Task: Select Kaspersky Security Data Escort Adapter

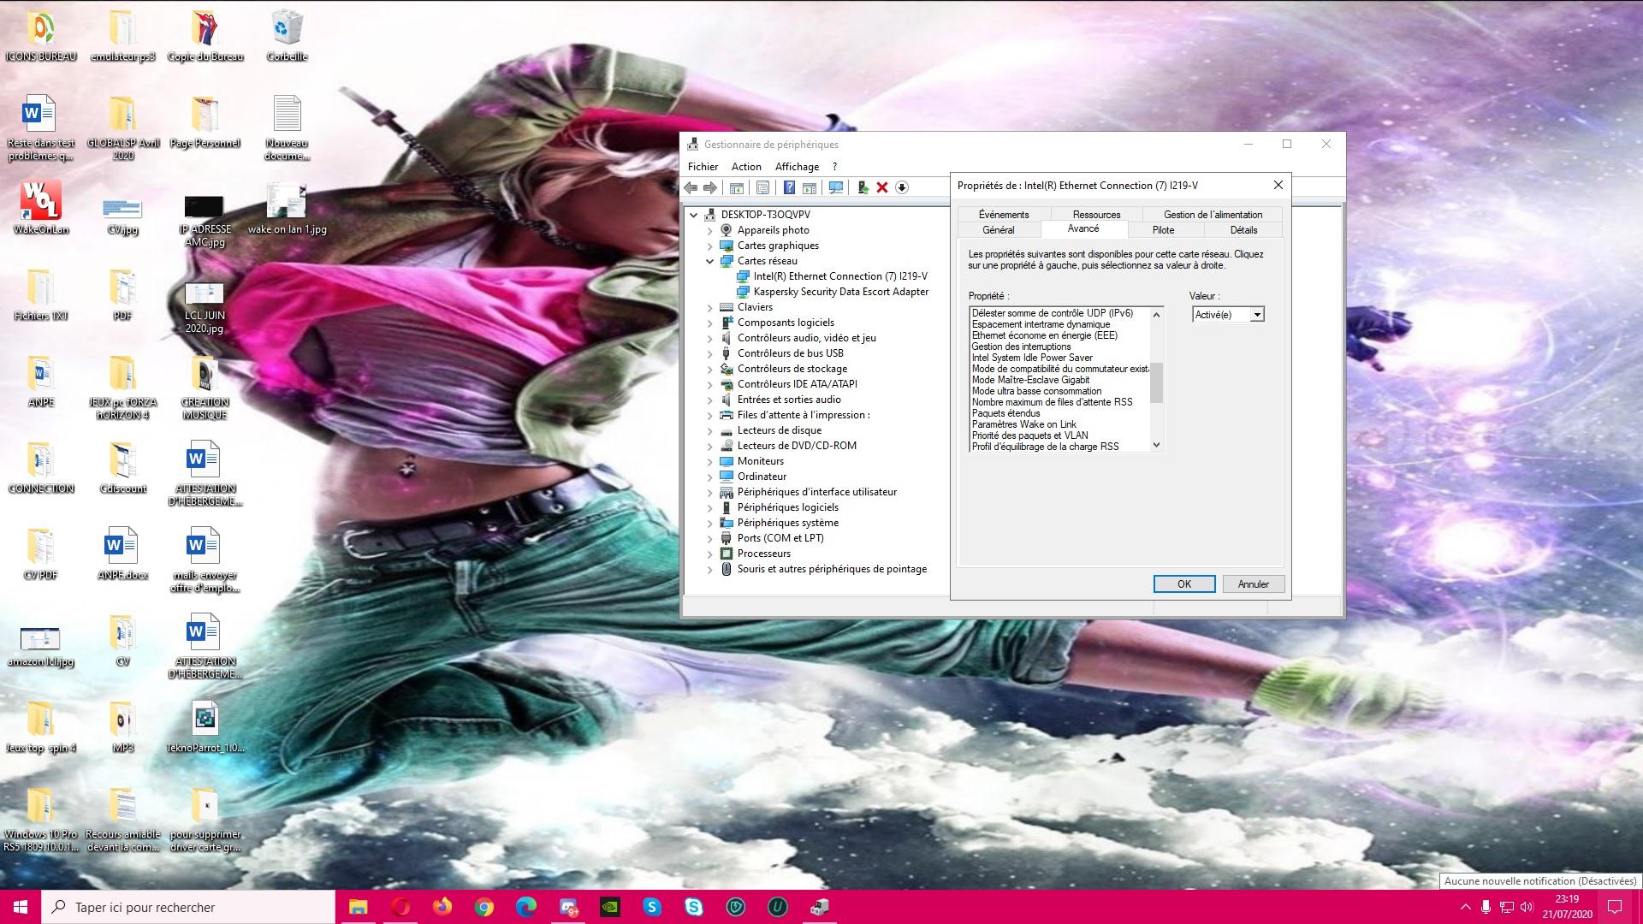Action: (x=840, y=292)
